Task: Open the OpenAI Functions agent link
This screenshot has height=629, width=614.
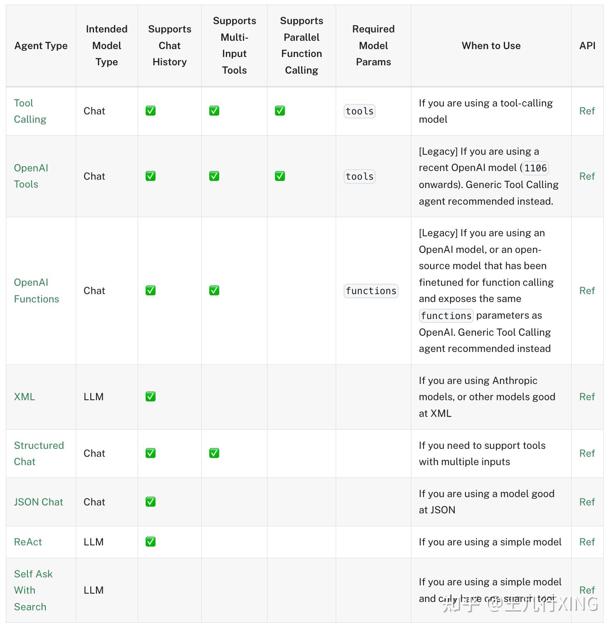Action: (x=36, y=290)
